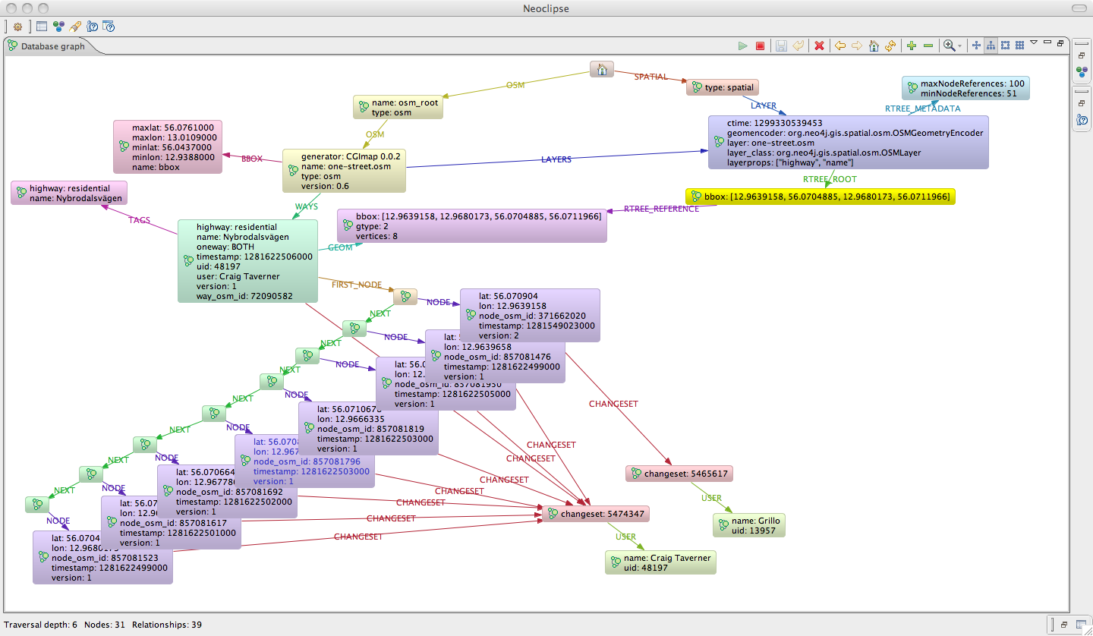Toggle the spring layout button

pos(975,46)
